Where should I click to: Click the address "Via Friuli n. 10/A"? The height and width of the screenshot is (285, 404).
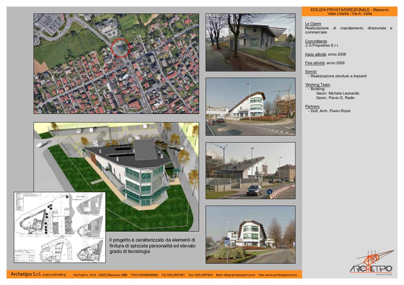tap(85, 275)
